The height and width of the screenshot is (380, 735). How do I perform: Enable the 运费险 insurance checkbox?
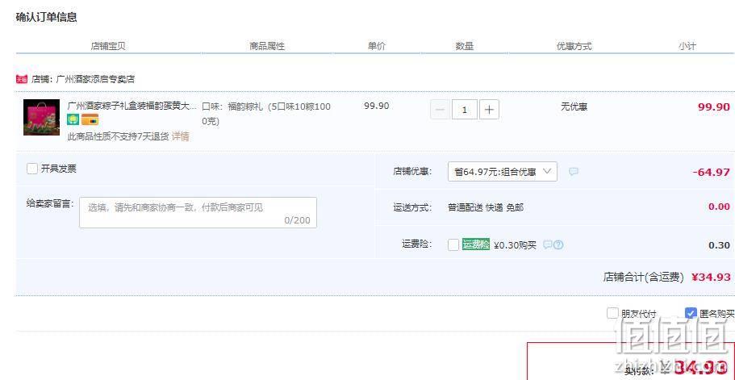click(453, 244)
